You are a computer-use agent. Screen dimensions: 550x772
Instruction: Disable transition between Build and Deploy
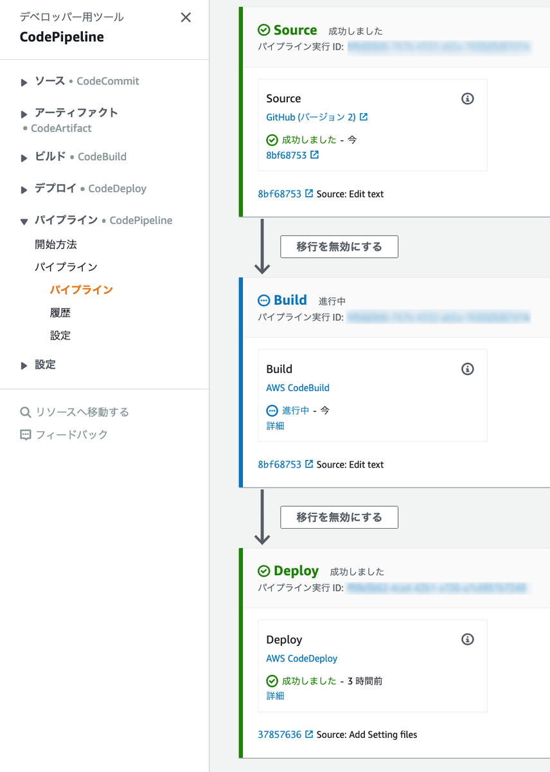tap(339, 517)
